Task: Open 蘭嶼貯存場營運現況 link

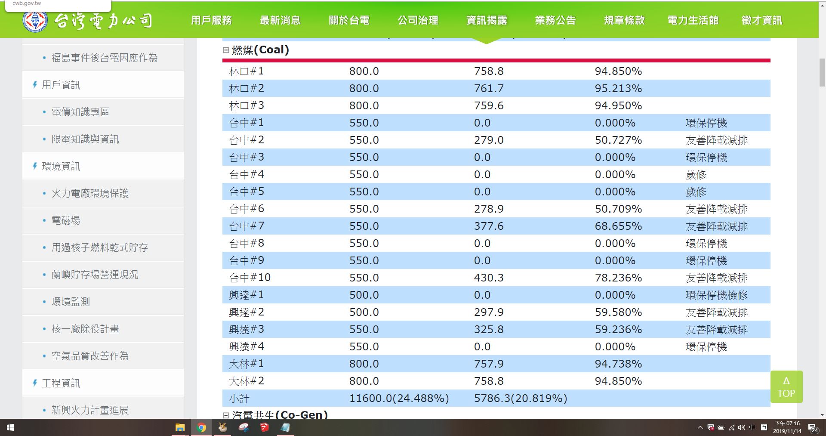Action: click(x=95, y=275)
